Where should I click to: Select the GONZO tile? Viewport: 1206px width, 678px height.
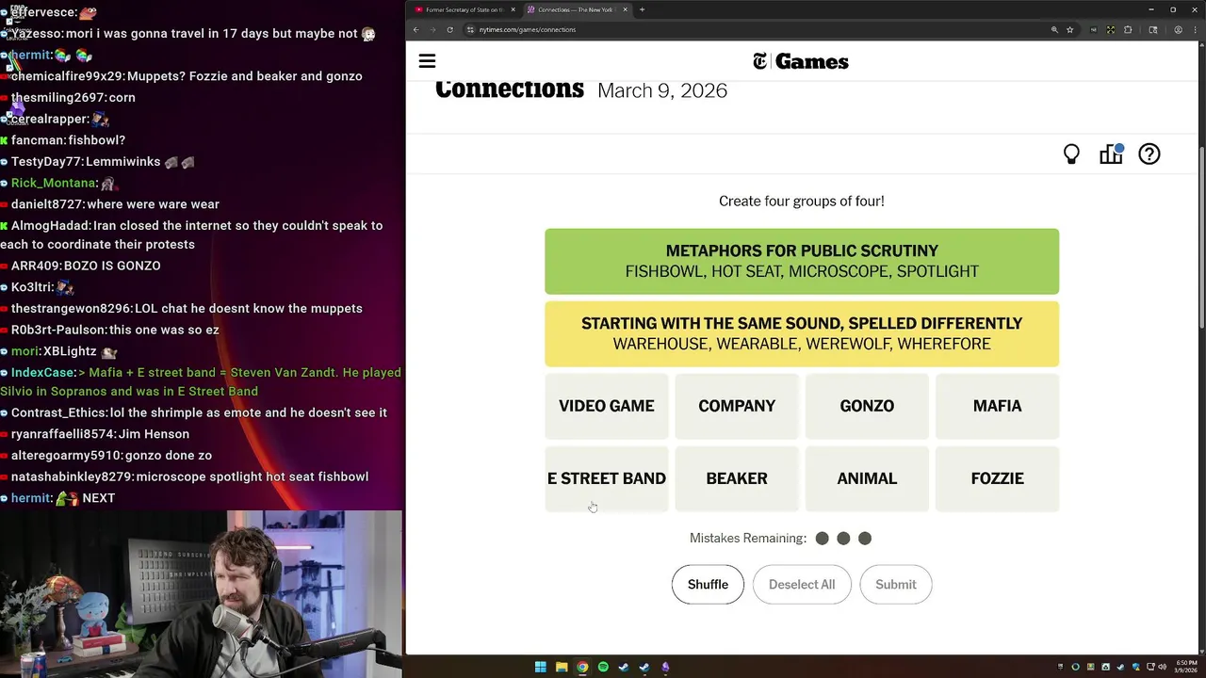tap(867, 406)
